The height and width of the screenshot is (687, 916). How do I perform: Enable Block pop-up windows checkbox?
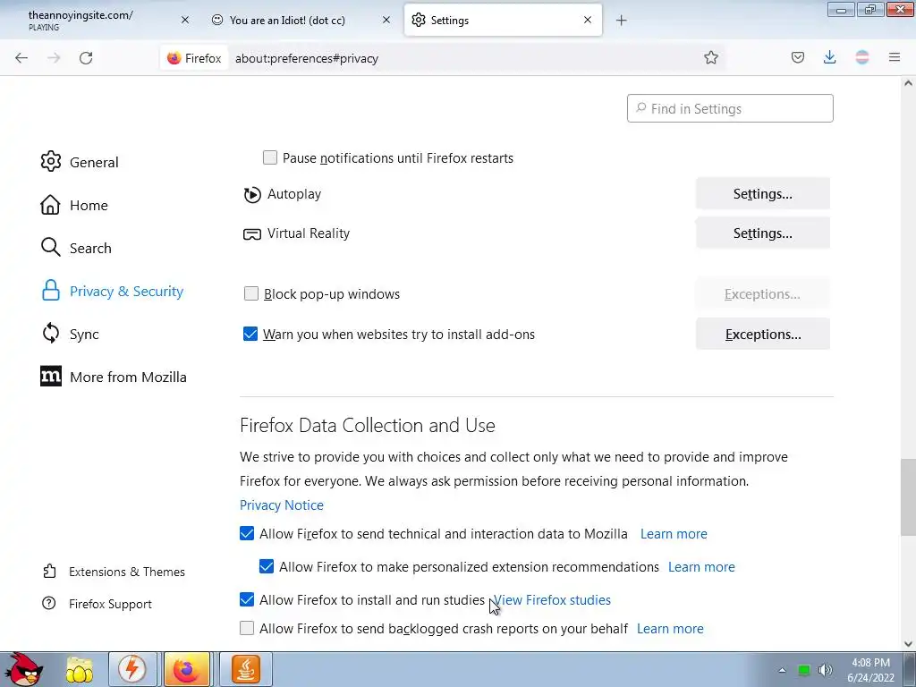pos(251,293)
